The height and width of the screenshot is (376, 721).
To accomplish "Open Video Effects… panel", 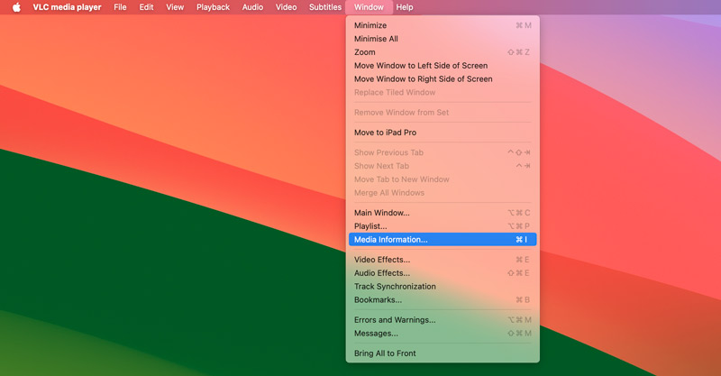I will [381, 260].
